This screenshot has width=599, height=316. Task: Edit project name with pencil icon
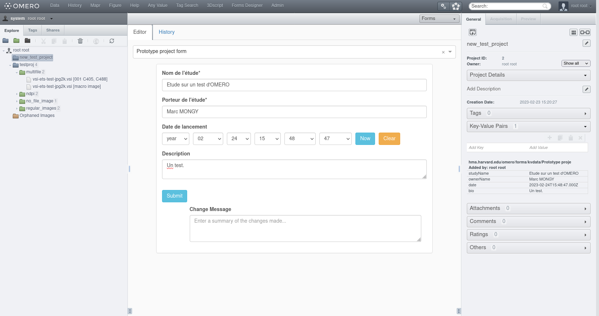[587, 43]
